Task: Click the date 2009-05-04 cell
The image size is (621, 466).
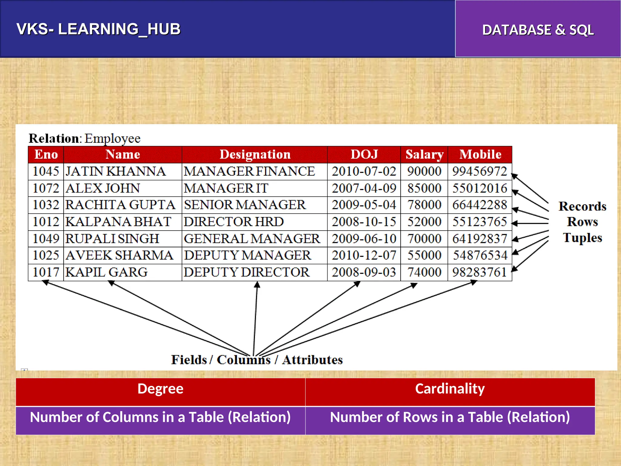Action: [364, 205]
